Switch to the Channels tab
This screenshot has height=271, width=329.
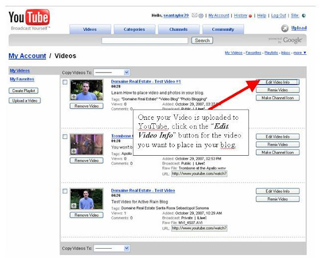179,29
